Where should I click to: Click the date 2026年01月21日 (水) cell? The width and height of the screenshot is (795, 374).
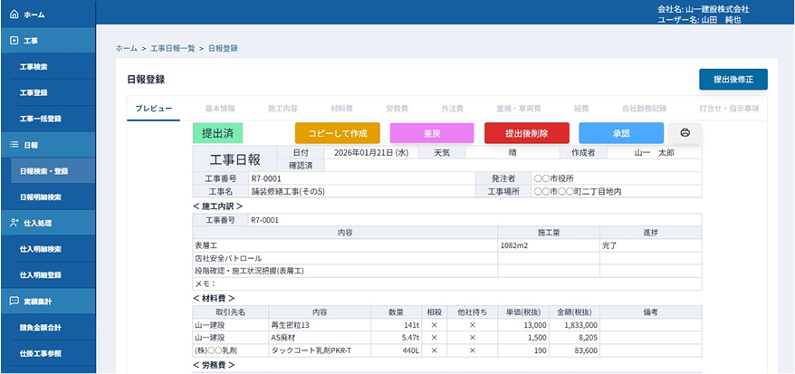point(370,152)
